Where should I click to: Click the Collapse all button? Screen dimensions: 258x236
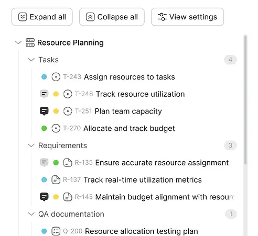pyautogui.click(x=112, y=17)
